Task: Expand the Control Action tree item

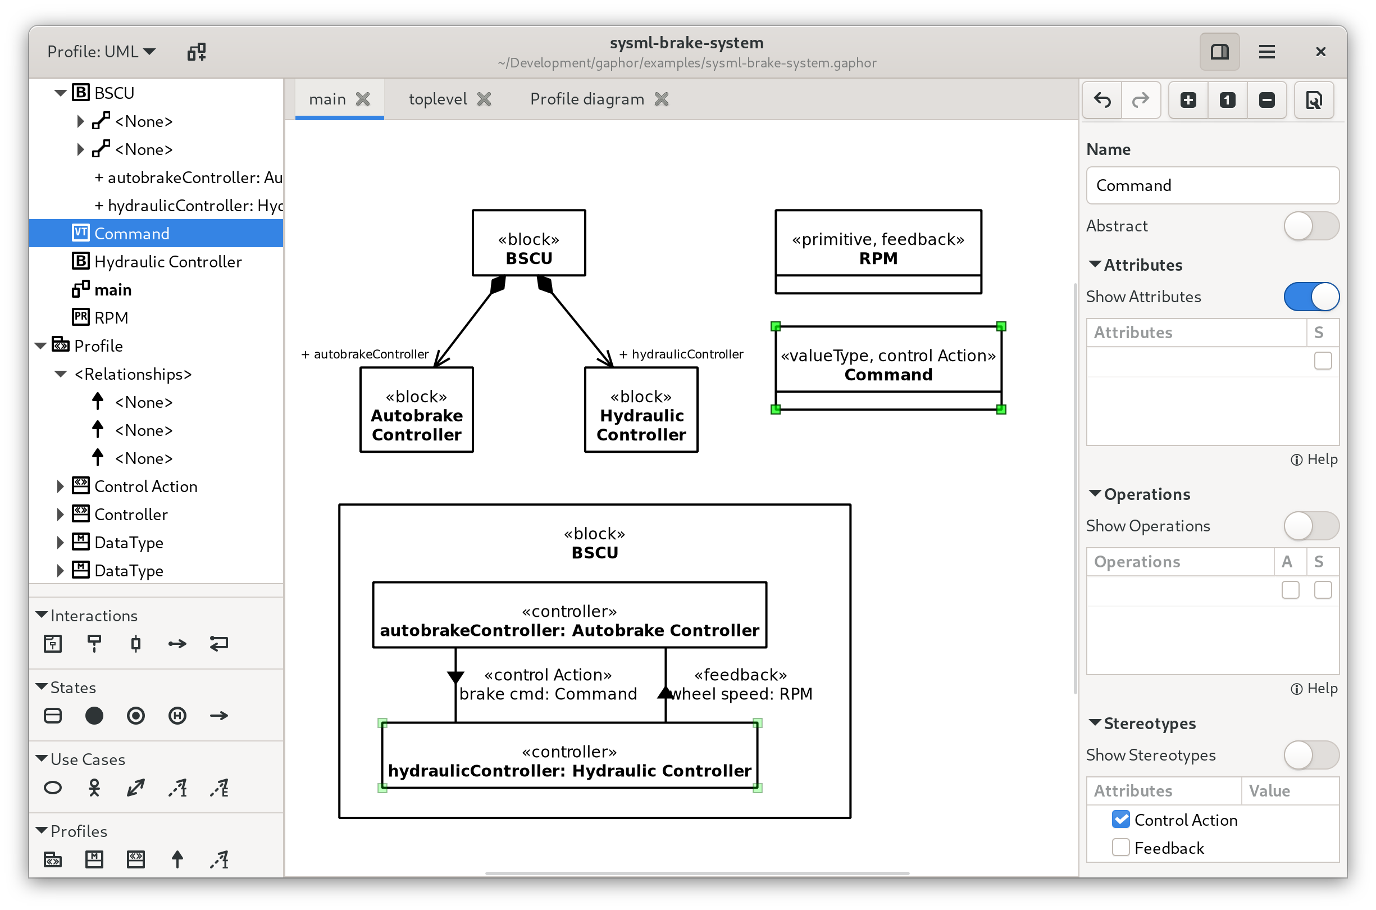Action: point(60,486)
